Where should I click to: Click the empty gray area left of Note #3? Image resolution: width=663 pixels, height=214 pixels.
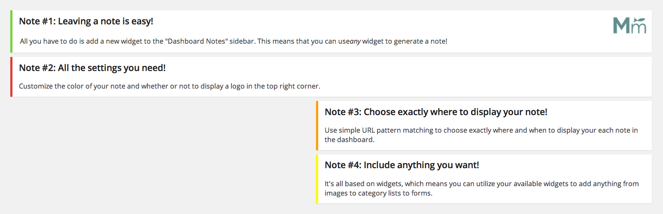point(163,152)
